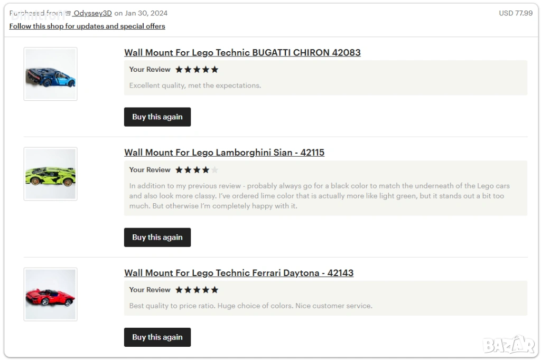Buy the Bugatti Chiron wall mount again

157,117
